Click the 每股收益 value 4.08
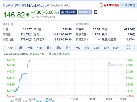This screenshot has height=102, width=137. pos(97,34)
